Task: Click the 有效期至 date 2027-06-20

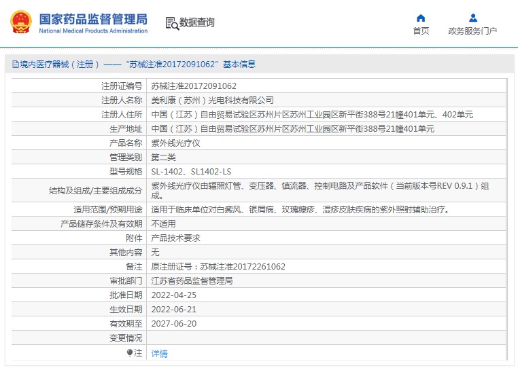Action: click(x=173, y=324)
